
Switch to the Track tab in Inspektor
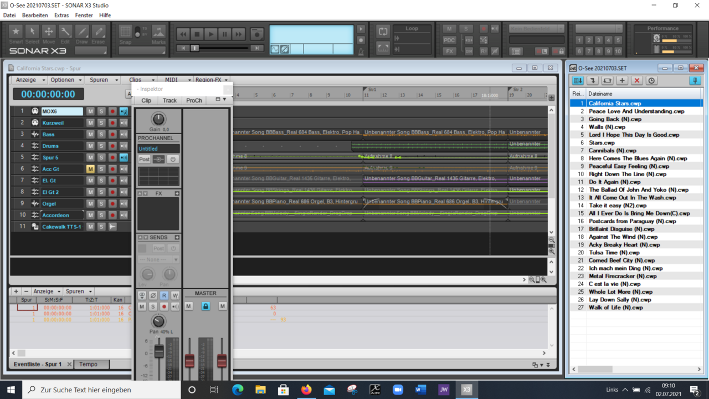click(169, 100)
